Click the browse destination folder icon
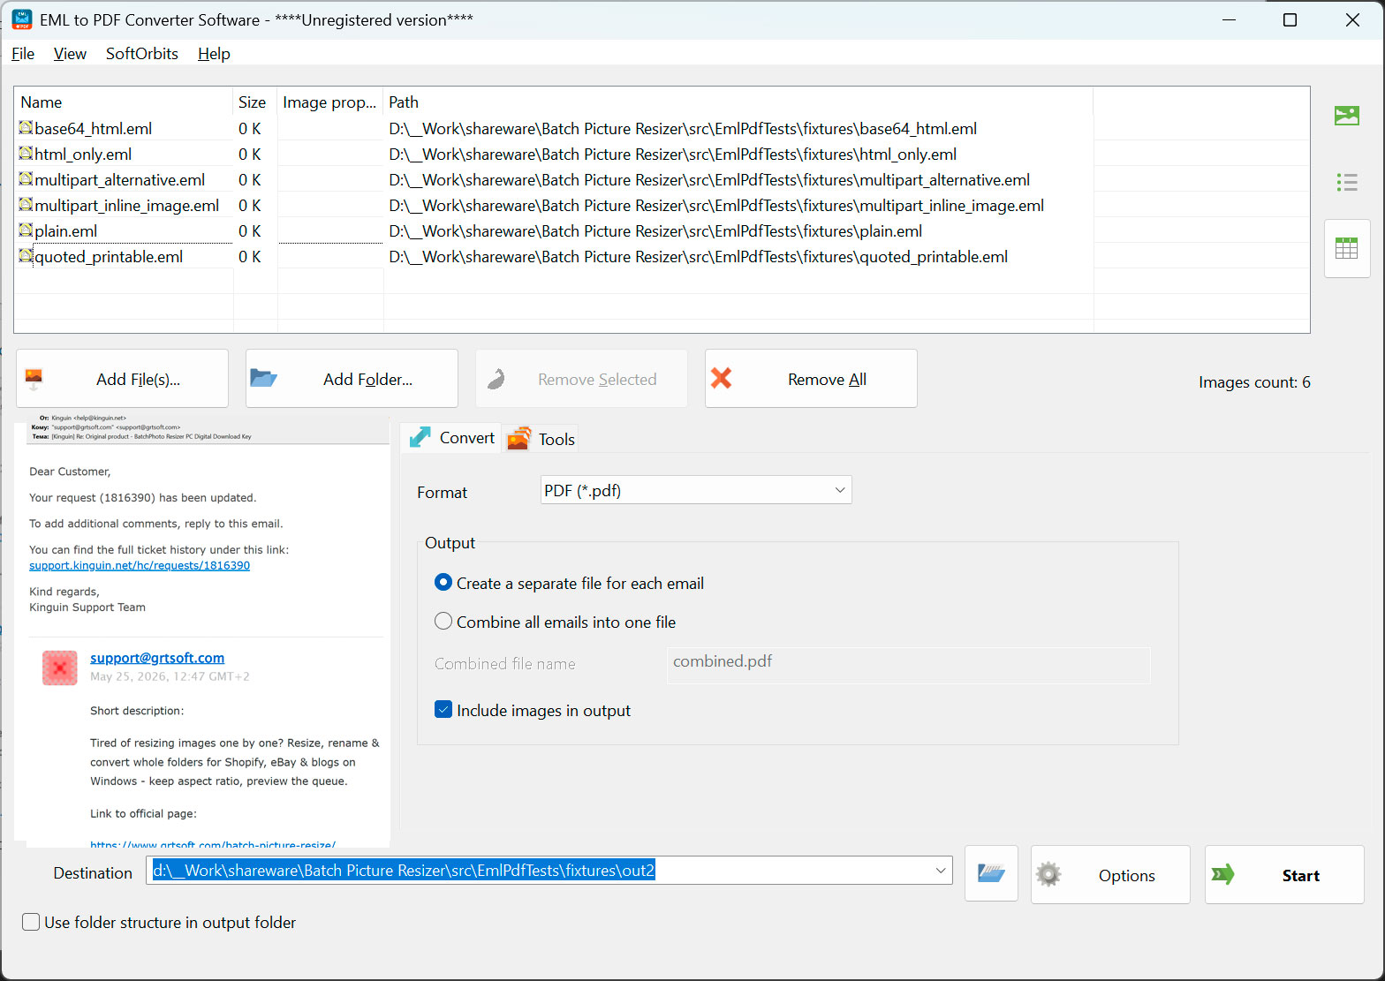Viewport: 1385px width, 981px height. pos(991,874)
